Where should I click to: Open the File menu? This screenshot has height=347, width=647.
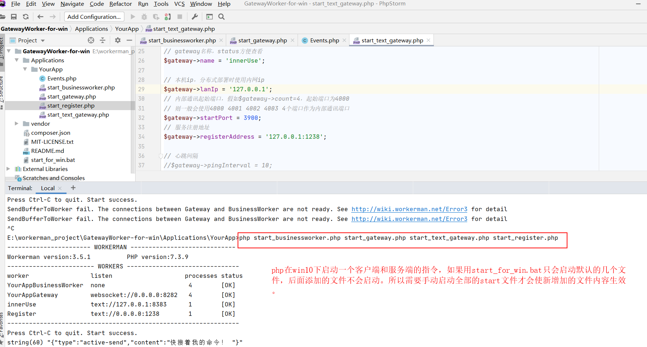click(x=16, y=4)
